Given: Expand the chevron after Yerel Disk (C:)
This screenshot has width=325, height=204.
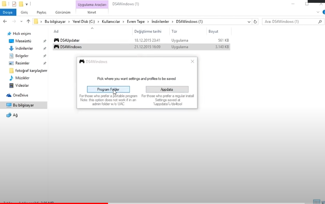Looking at the screenshot, I should pos(98,22).
